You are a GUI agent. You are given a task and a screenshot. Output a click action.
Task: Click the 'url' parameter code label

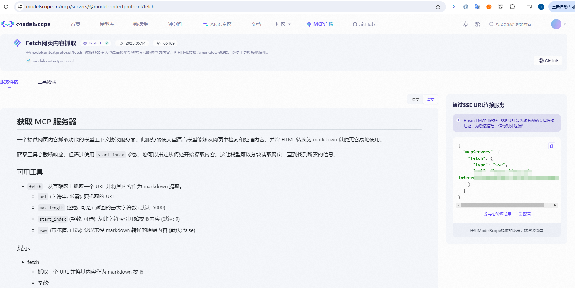(x=43, y=197)
